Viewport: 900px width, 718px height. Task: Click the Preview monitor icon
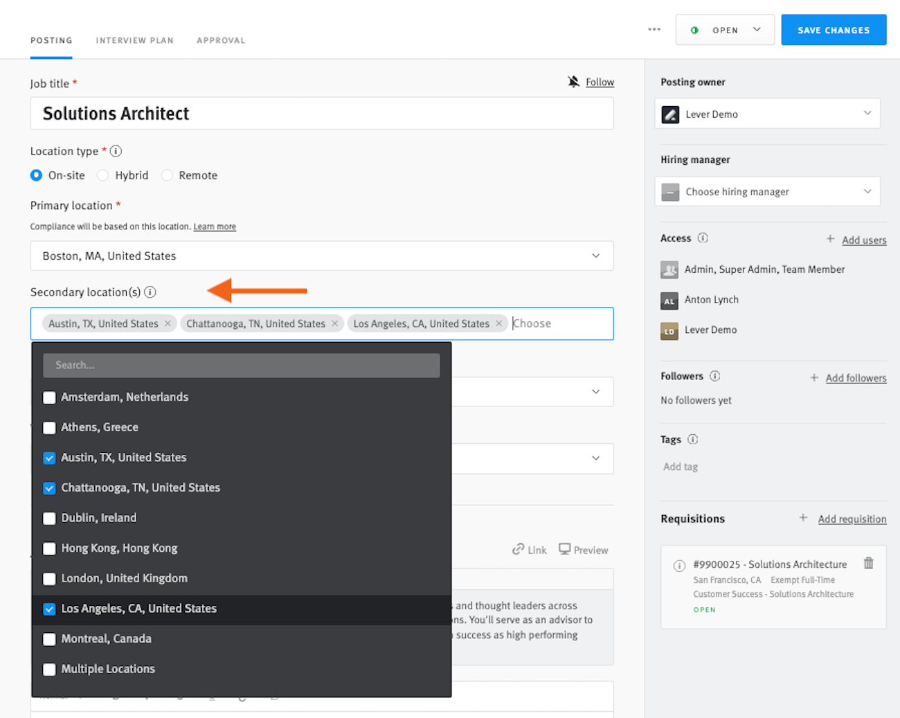[565, 549]
